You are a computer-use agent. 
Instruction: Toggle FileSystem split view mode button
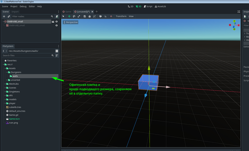57,51
